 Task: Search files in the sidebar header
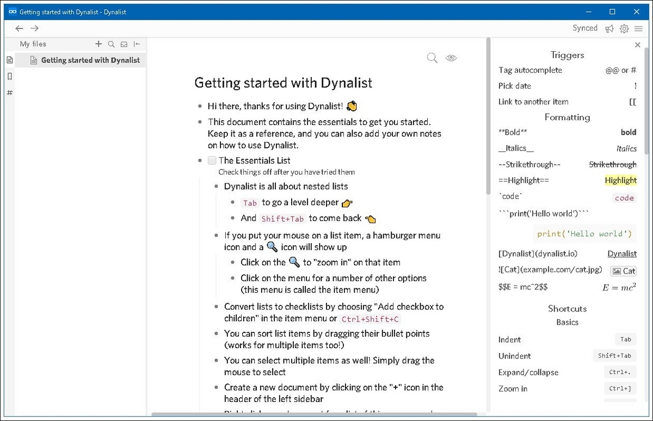(111, 44)
